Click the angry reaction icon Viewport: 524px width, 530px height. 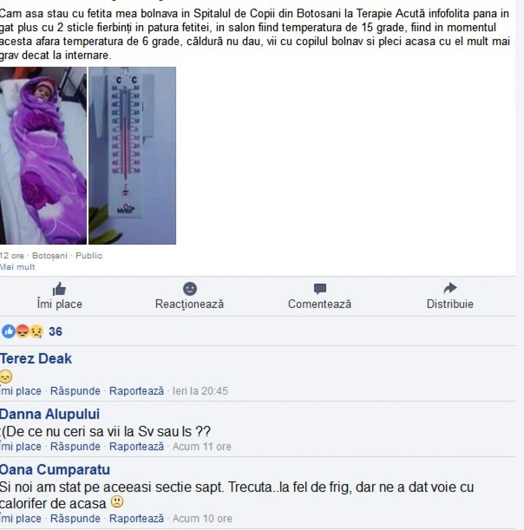[x=22, y=331]
